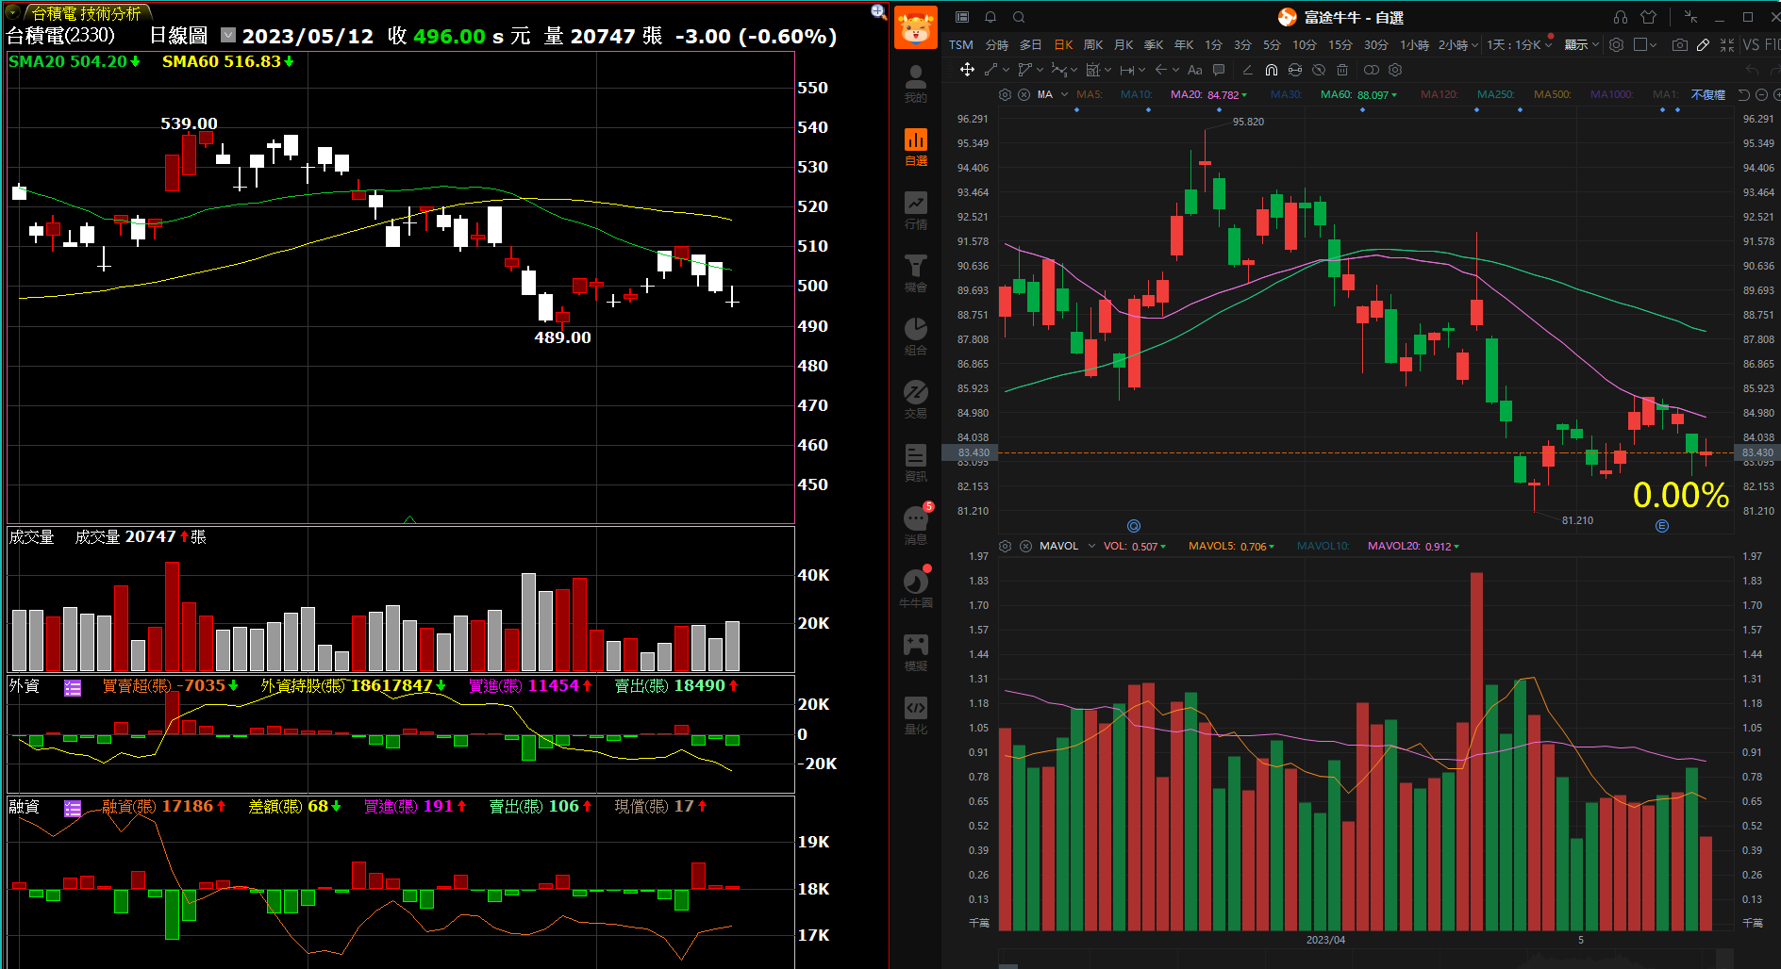Toggle hide all drawings eye icon
1781x969 pixels.
click(1319, 70)
